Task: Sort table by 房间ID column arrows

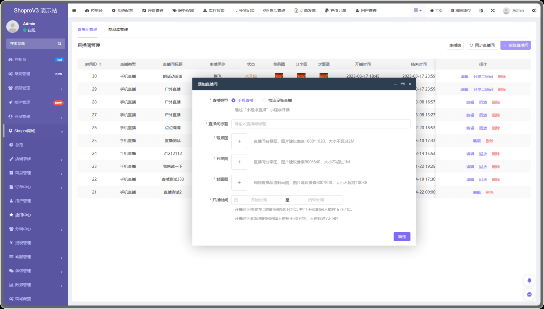Action: click(x=100, y=64)
